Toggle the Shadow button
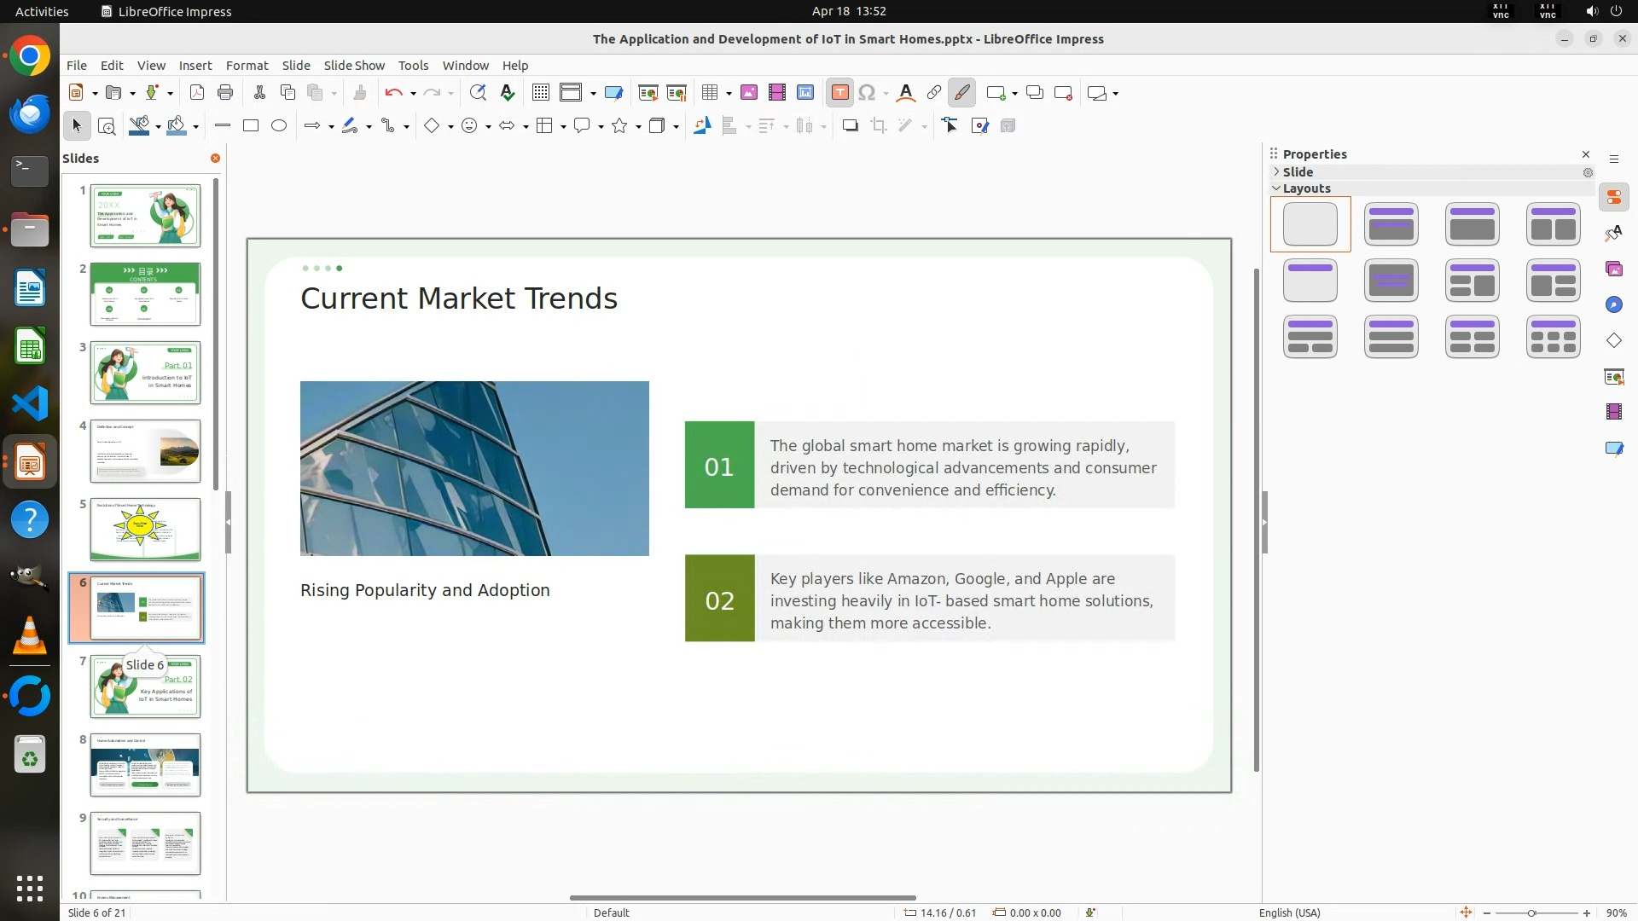Image resolution: width=1638 pixels, height=921 pixels. [x=850, y=126]
